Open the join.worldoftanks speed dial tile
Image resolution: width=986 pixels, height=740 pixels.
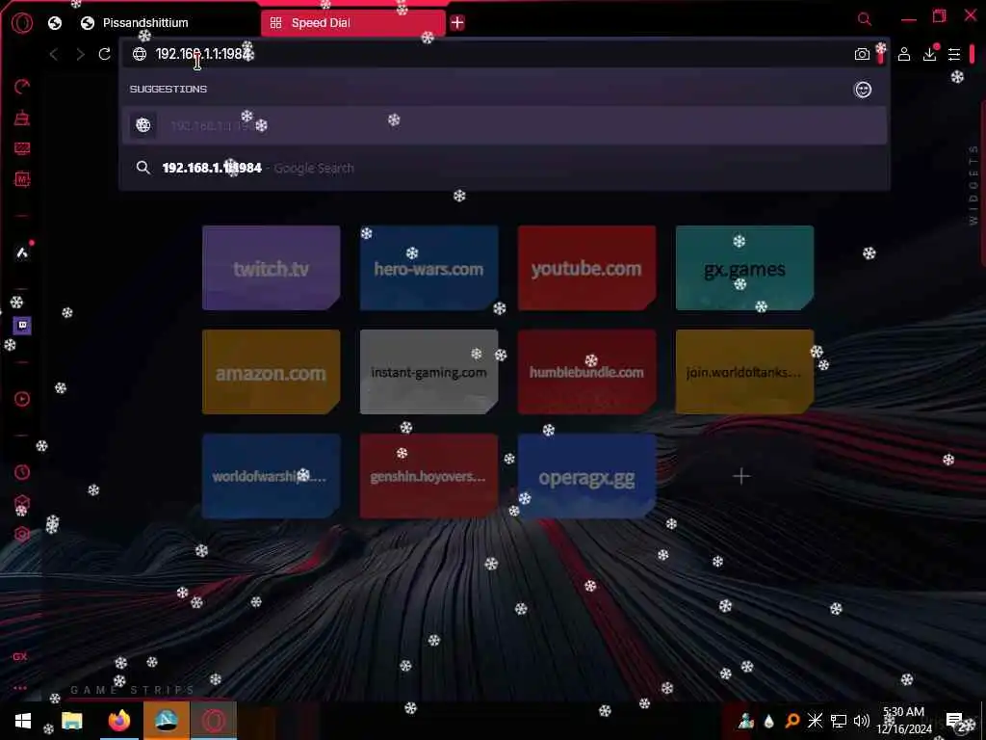pos(744,372)
